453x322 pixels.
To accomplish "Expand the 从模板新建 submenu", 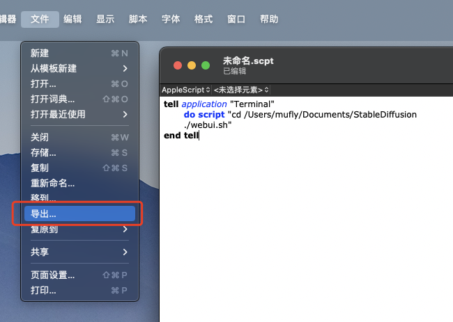I will [79, 69].
